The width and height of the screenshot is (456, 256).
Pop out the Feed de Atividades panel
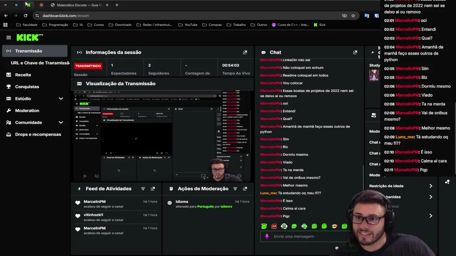tap(153, 189)
